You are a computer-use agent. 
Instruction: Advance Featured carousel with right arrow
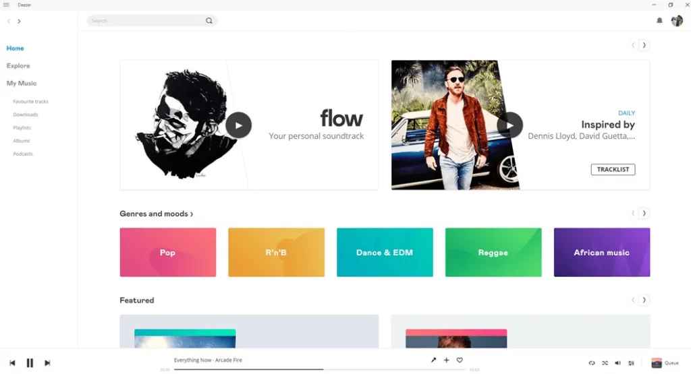(644, 300)
